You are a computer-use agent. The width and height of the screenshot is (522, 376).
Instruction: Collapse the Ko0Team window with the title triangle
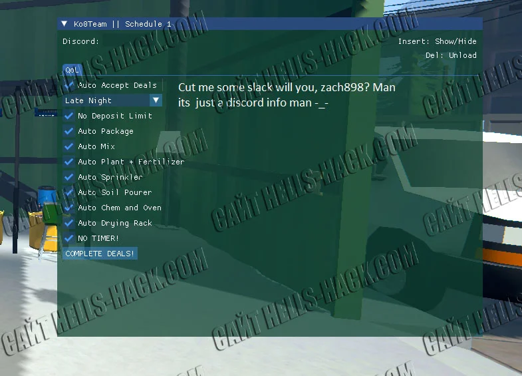coord(65,24)
